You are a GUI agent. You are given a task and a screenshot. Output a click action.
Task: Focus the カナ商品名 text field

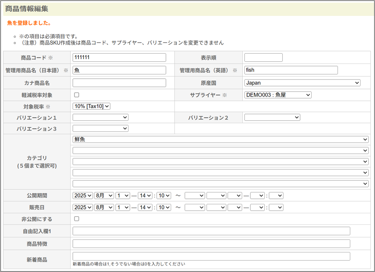click(x=119, y=83)
